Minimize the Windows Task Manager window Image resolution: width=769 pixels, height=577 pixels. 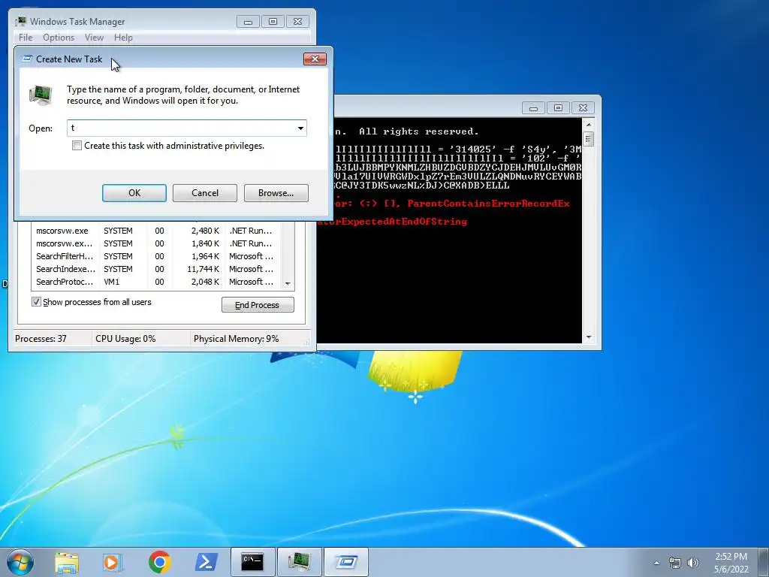[248, 22]
